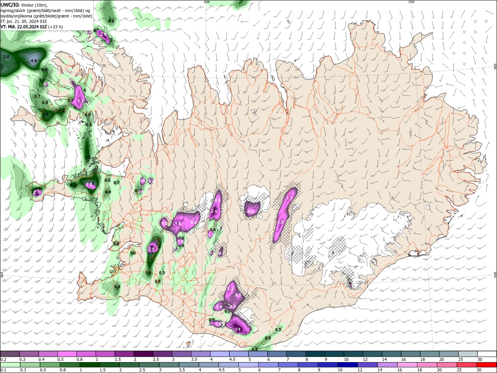Click the top-row swatch between 1 and 1.5
The height and width of the screenshot is (373, 497).
105,354
